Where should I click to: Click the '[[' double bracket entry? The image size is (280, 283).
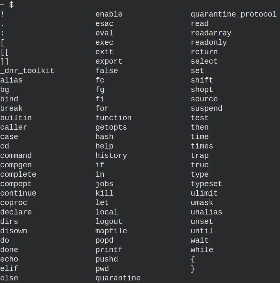[5, 52]
